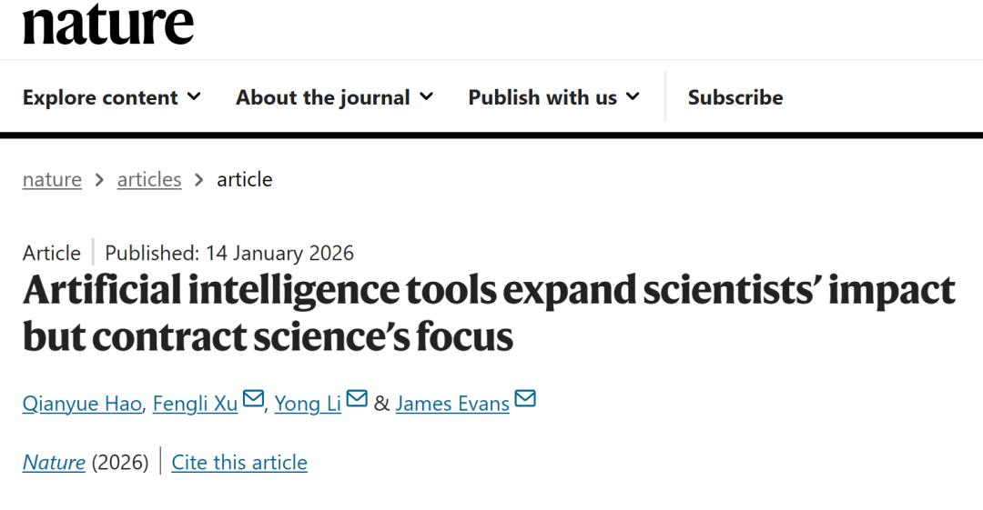Expand the About the journal chevron

coord(426,96)
